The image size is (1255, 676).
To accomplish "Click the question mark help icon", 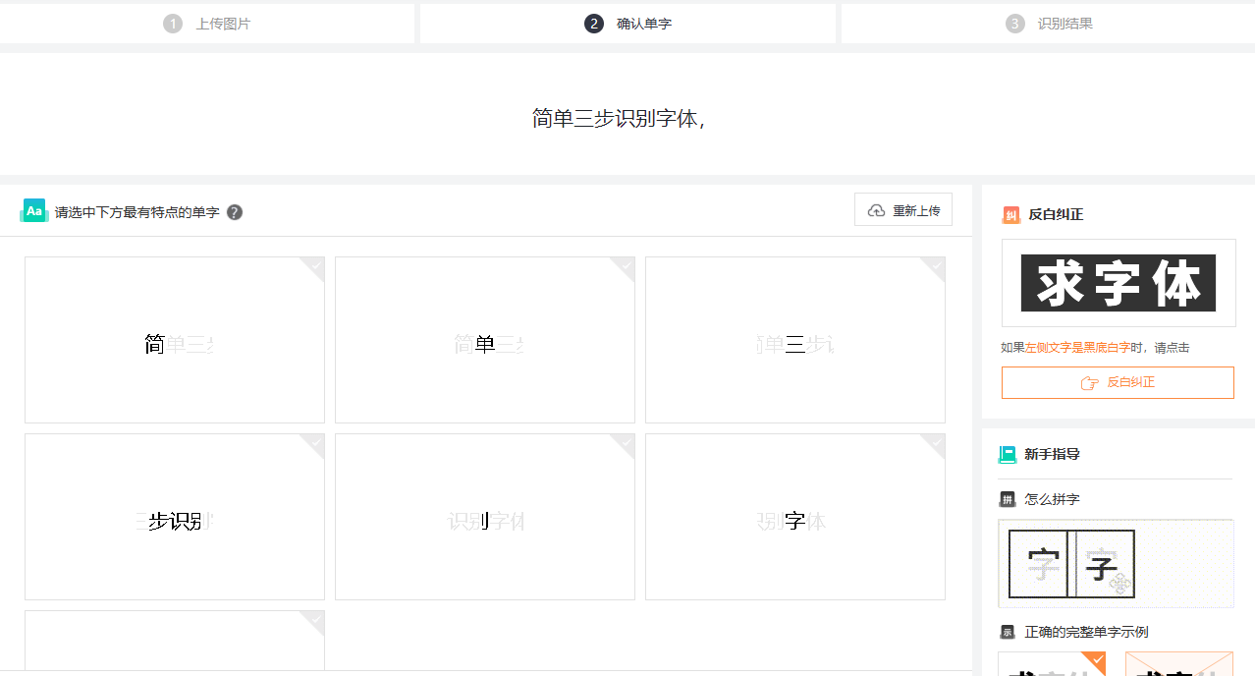I will tap(235, 212).
